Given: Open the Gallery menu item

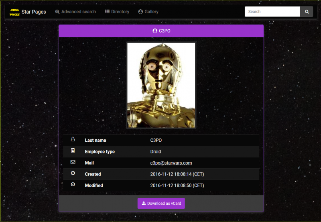Looking at the screenshot, I should [148, 12].
